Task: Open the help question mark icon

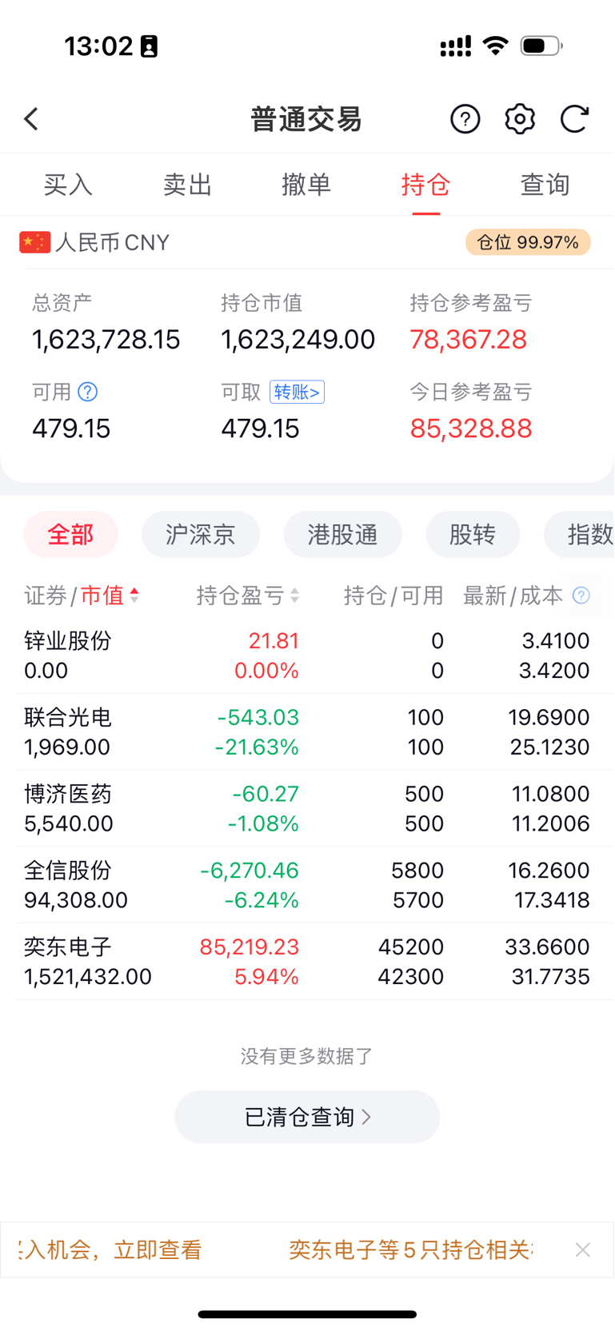Action: point(465,119)
